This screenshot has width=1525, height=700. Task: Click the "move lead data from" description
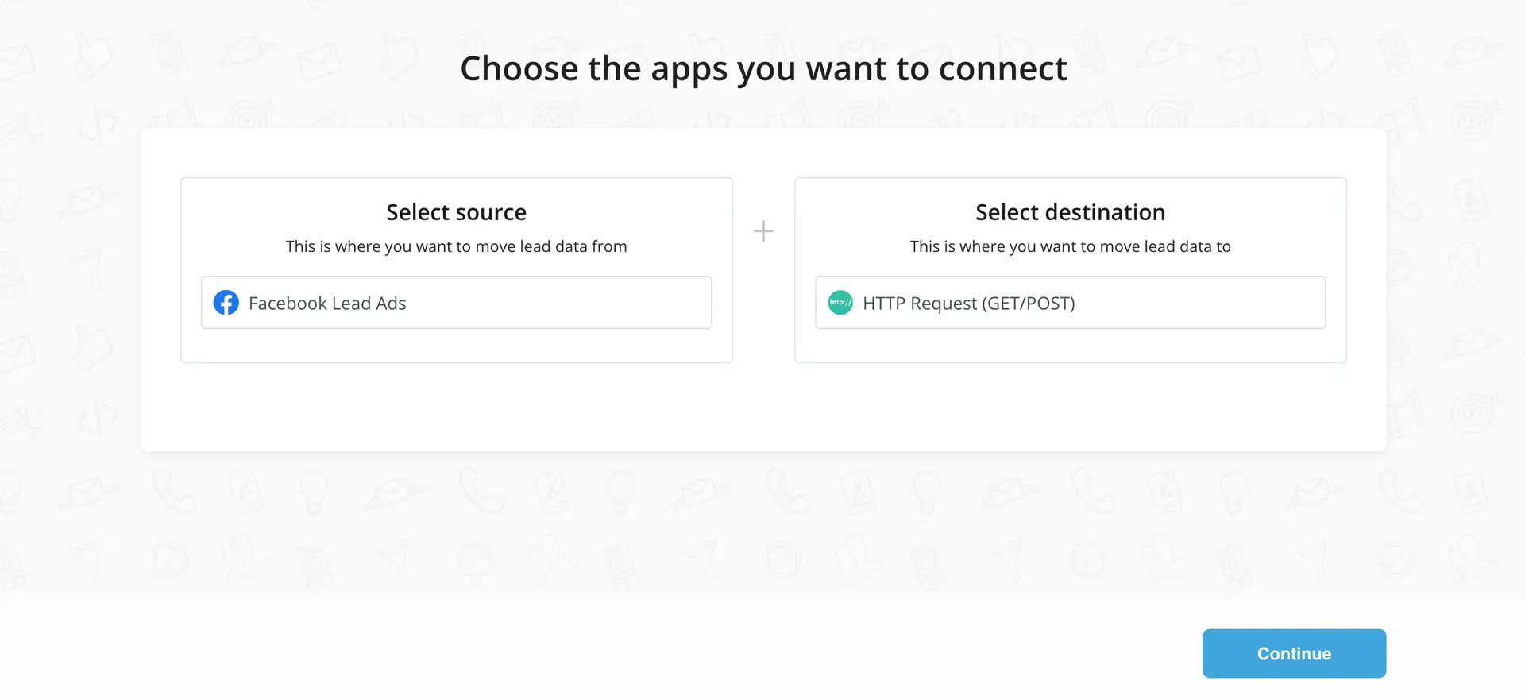tap(456, 246)
